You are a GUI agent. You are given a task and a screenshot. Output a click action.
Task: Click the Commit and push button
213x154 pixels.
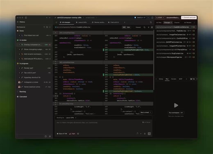(189, 18)
